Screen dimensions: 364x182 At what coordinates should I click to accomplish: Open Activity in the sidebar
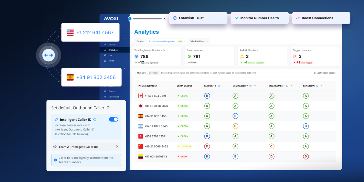click(x=112, y=45)
